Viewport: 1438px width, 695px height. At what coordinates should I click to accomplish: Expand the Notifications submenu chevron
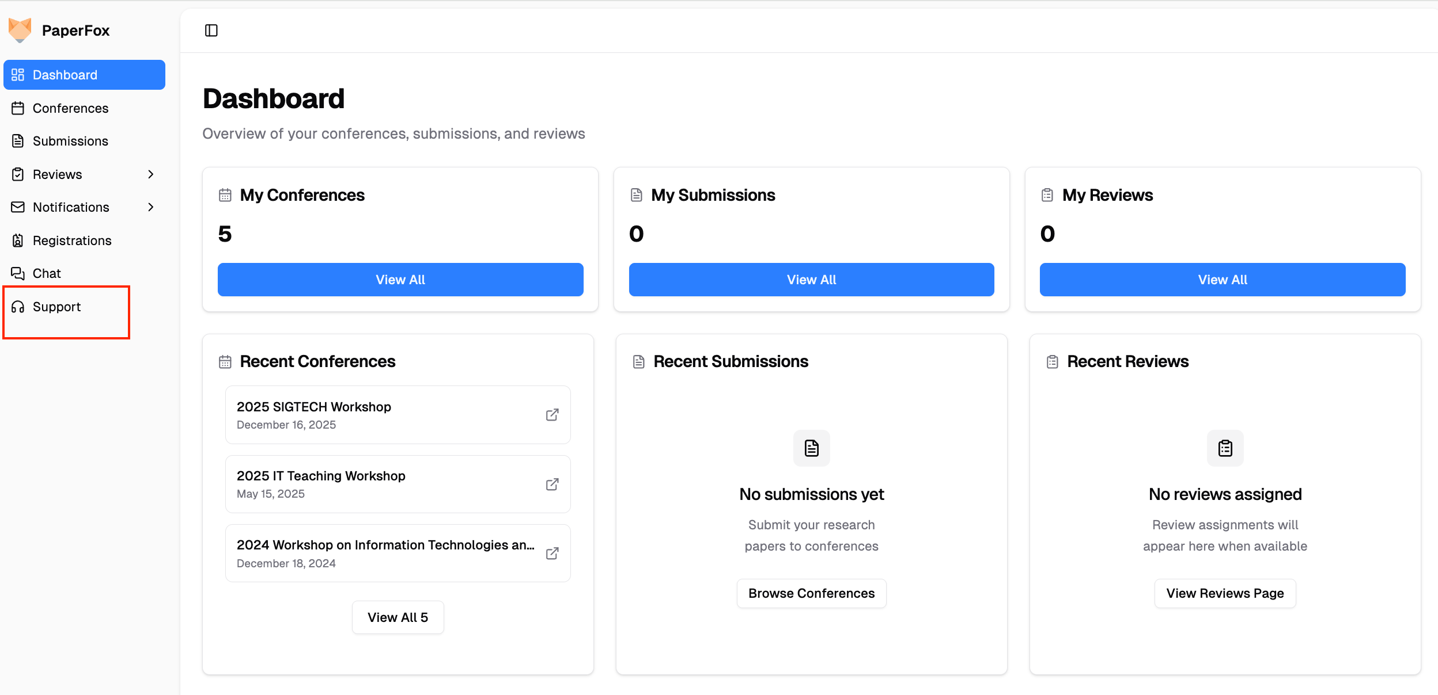(x=151, y=207)
